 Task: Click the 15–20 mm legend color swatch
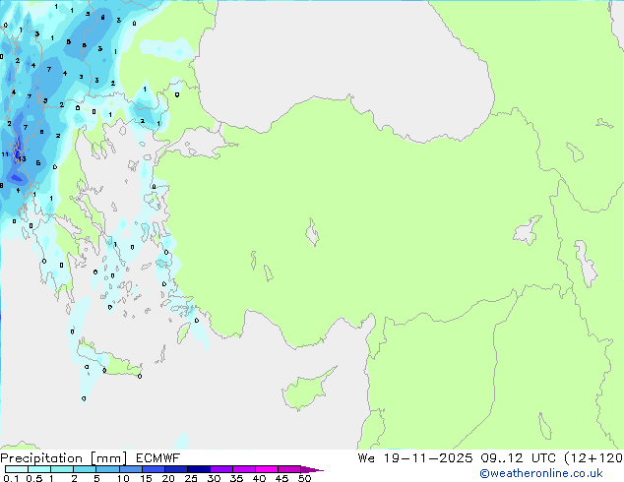[154, 469]
